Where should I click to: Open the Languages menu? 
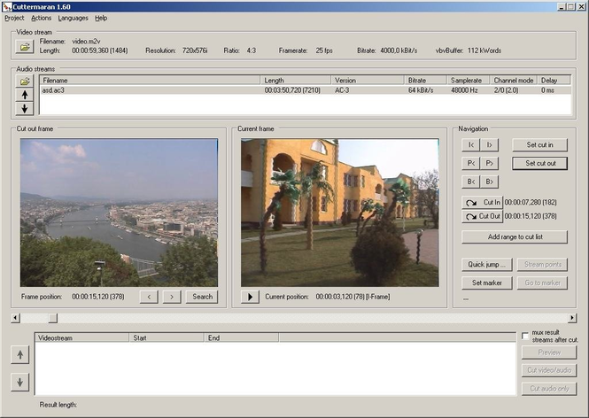coord(73,18)
